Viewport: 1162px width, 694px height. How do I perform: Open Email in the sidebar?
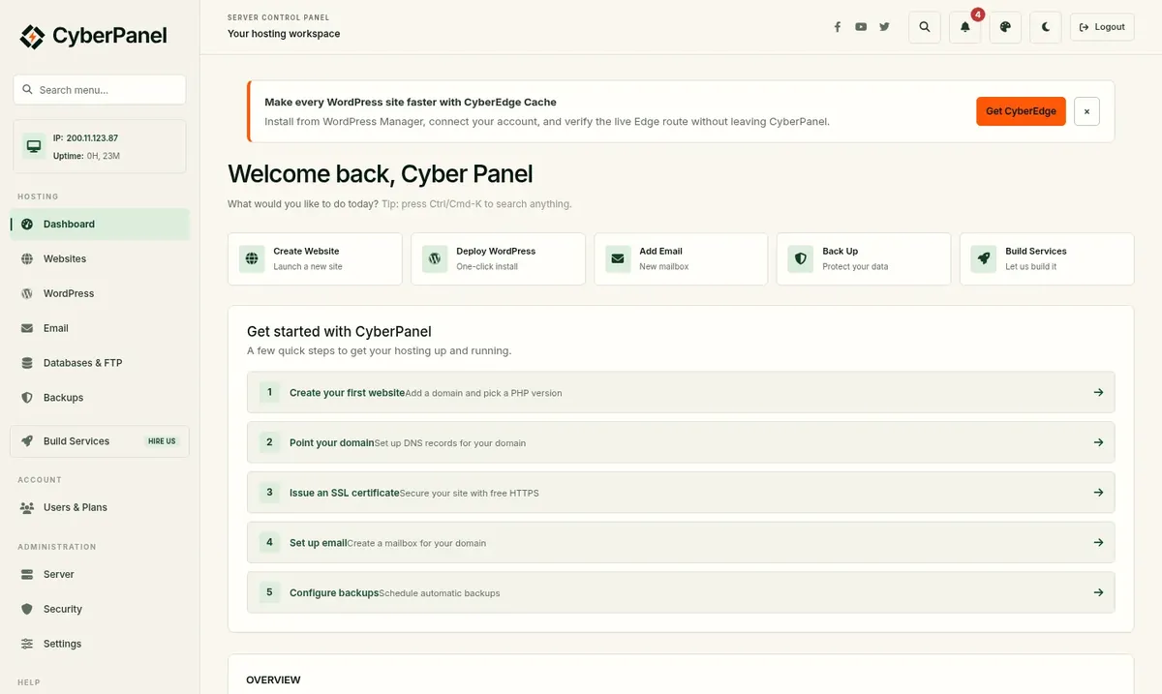100,328
